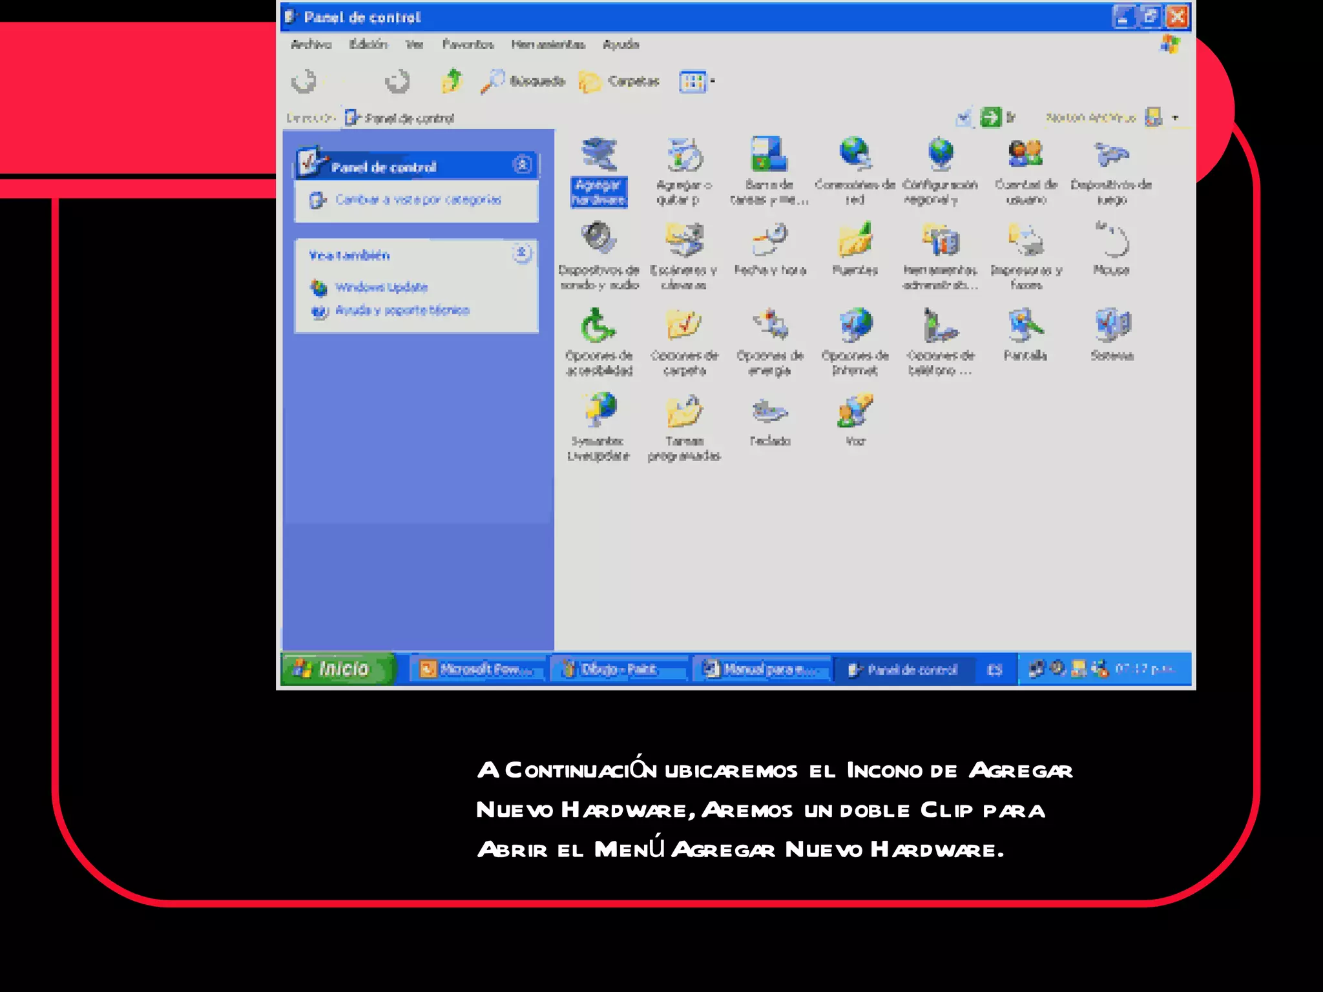Open the Fecha y hora icon

[769, 250]
